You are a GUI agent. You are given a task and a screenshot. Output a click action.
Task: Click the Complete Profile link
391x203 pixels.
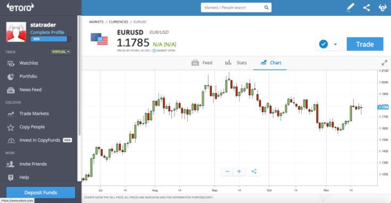[x=47, y=32]
